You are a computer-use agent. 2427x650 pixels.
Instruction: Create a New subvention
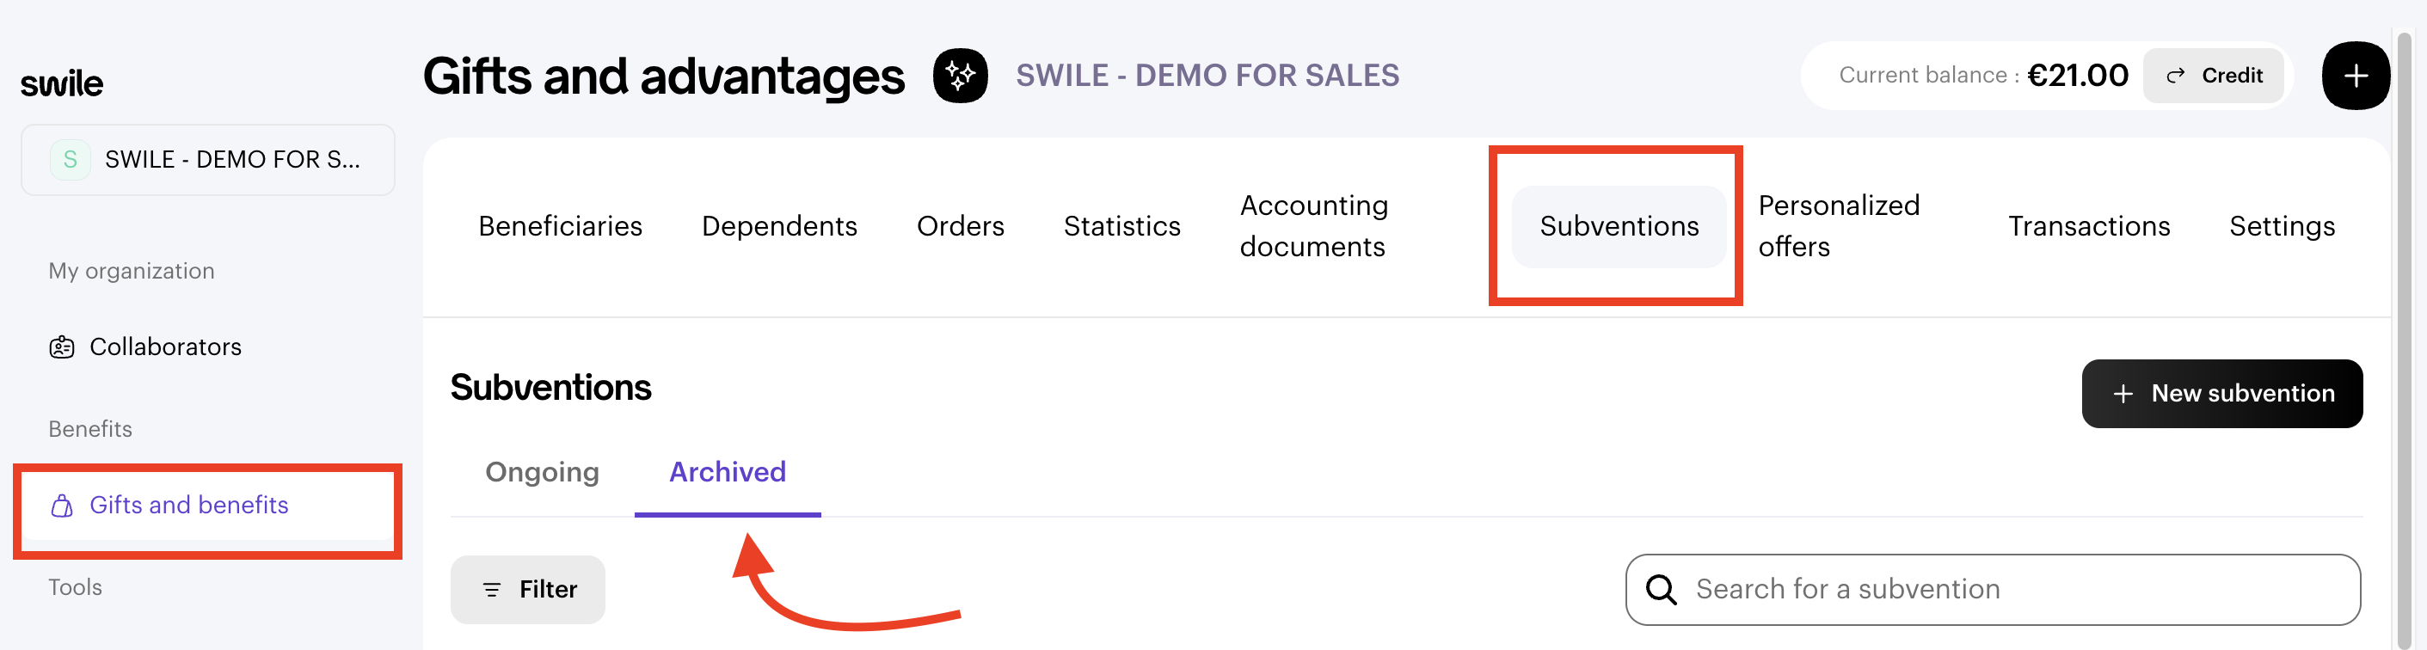(2221, 394)
